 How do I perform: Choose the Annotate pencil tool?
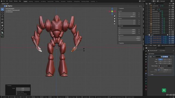coord(2,29)
